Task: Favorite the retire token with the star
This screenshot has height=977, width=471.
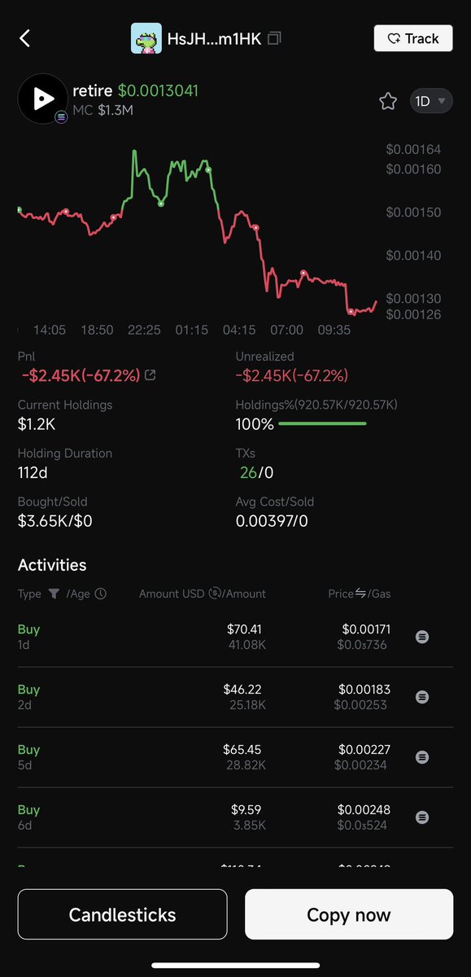Action: coord(388,101)
